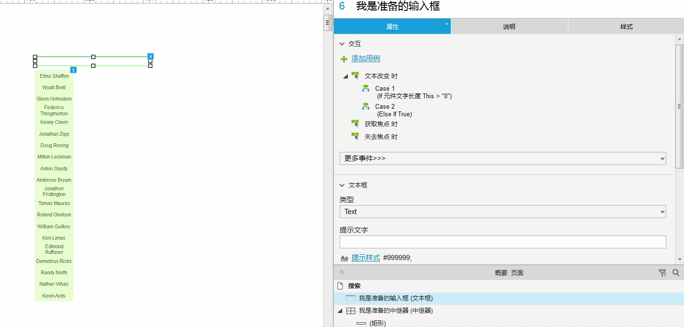Select the 获取焦点 时 event
This screenshot has width=684, height=327.
(381, 124)
